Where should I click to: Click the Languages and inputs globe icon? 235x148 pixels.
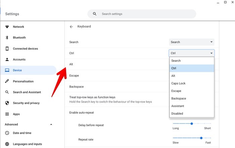click(x=7, y=144)
